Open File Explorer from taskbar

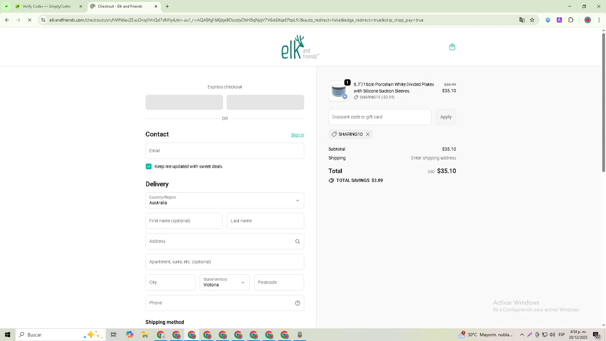[145, 335]
